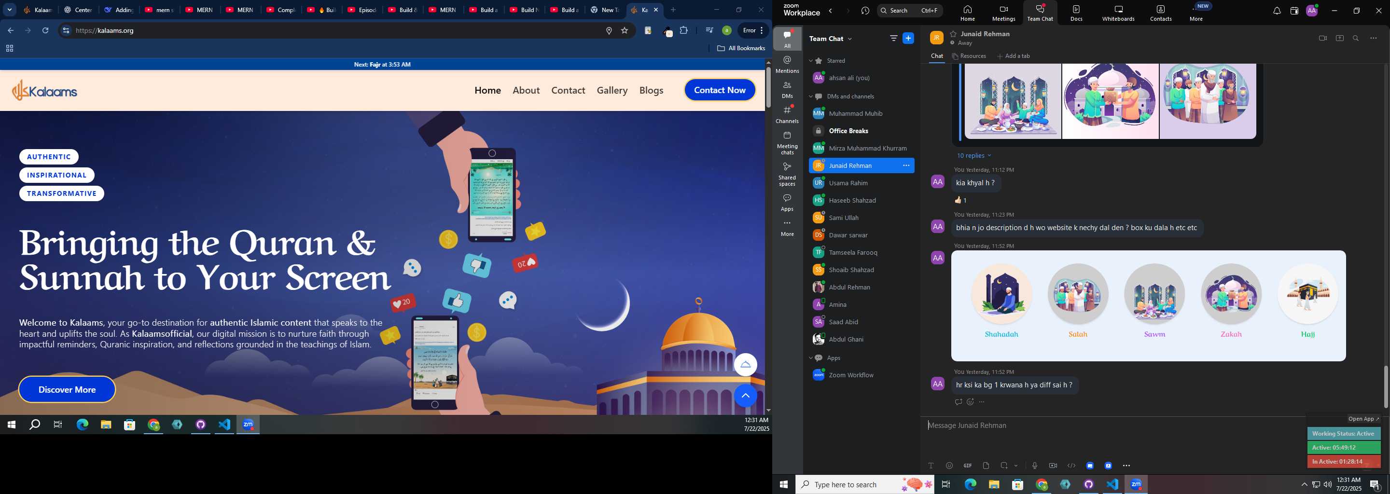Select the DMs sidebar item
The image size is (1390, 494).
[787, 90]
